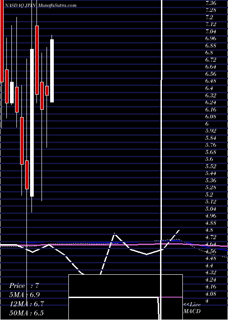
Task: Pick the 4.24 price tick
Action: pyautogui.click(x=211, y=280)
